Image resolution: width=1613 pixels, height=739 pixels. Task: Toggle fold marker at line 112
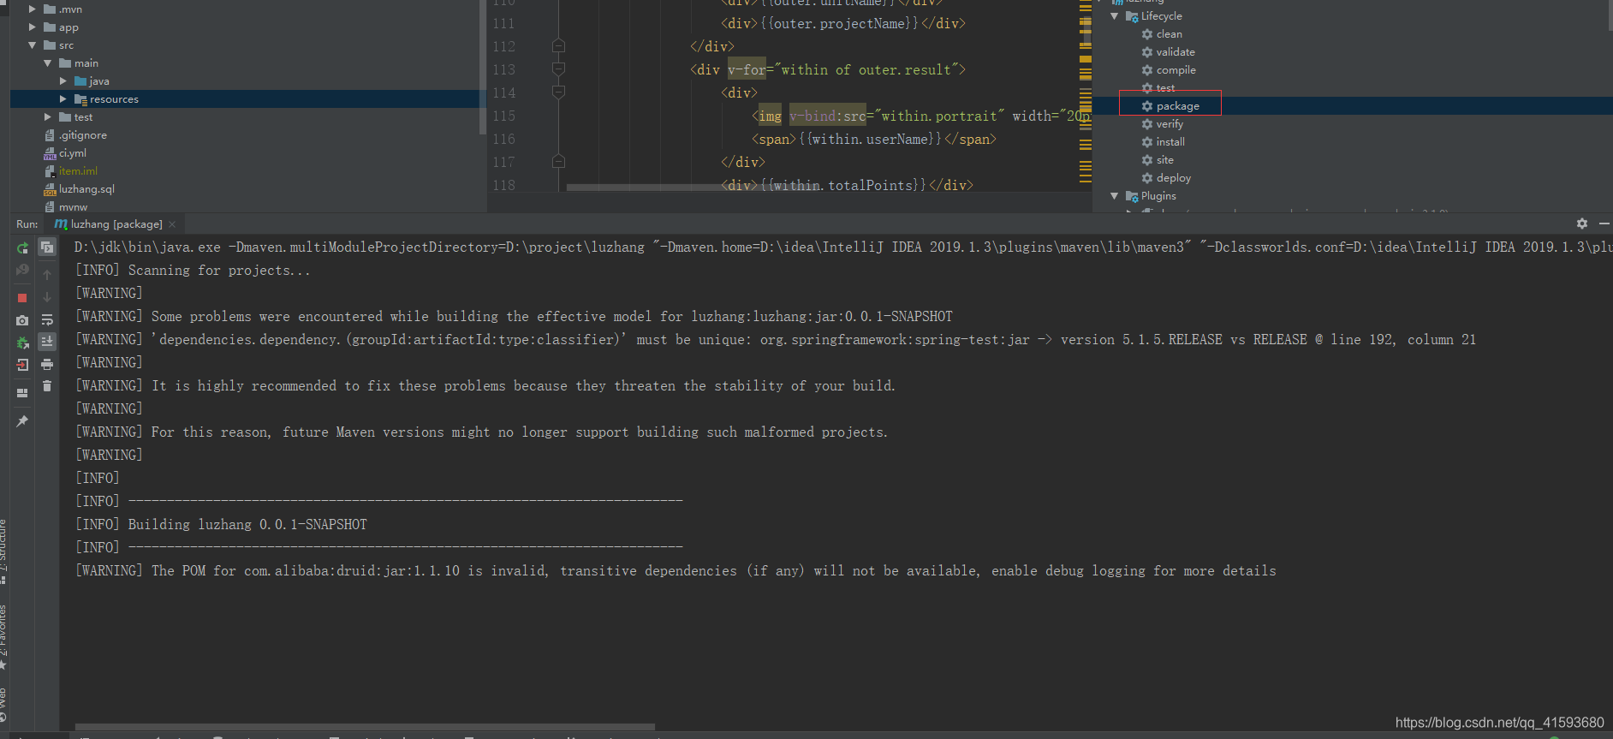point(558,46)
